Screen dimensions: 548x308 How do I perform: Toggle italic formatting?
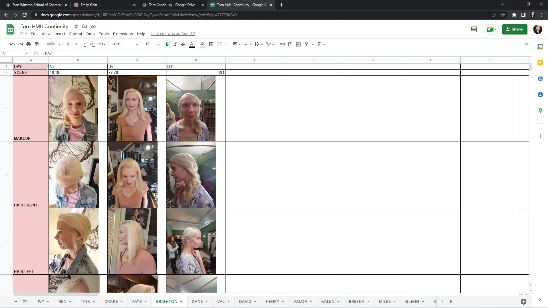click(175, 44)
